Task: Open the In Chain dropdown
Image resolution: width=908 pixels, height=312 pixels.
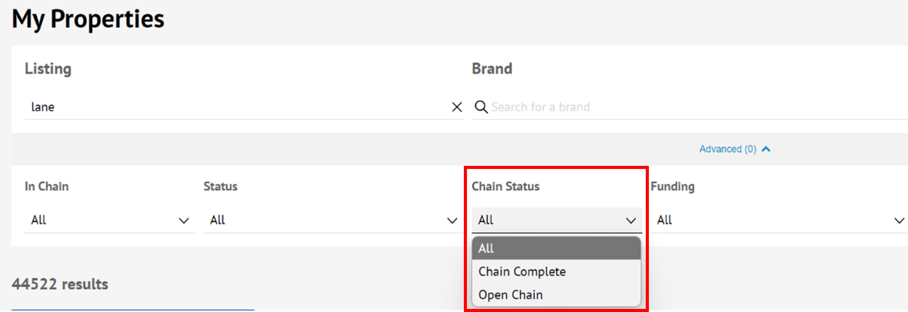Action: coord(109,220)
